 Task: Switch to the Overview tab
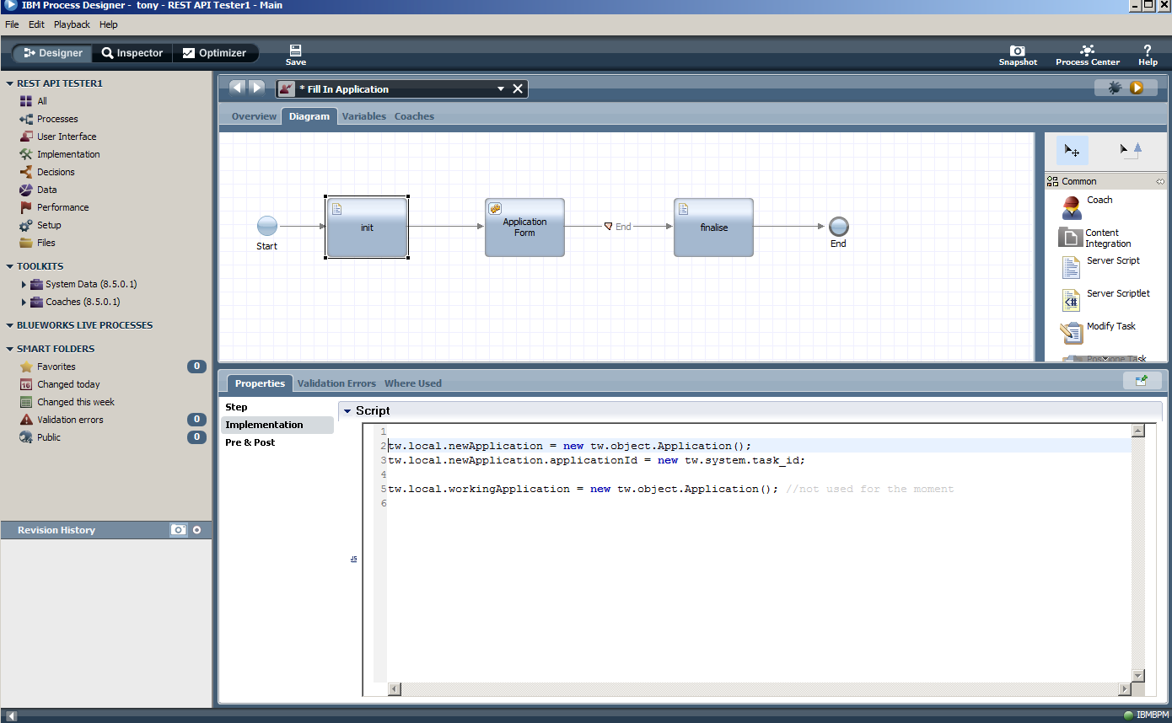point(254,116)
